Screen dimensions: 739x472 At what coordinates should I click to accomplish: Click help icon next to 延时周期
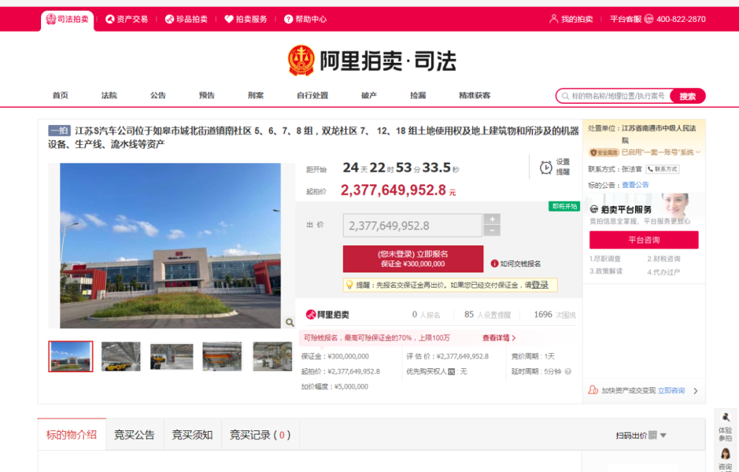[568, 372]
